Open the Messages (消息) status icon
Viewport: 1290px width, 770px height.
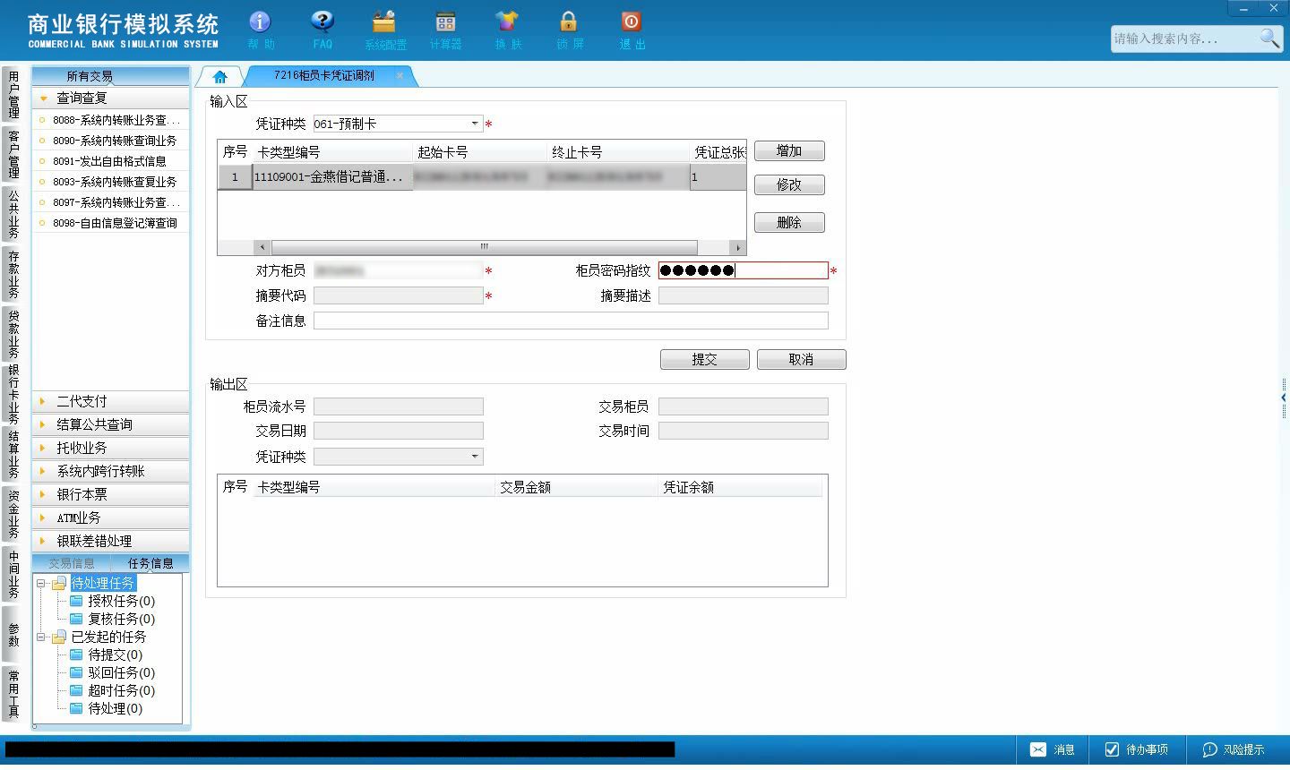(x=1053, y=749)
